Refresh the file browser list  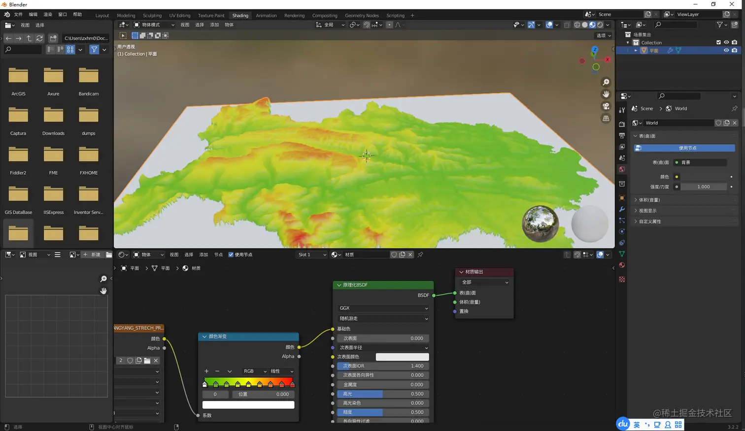(39, 38)
